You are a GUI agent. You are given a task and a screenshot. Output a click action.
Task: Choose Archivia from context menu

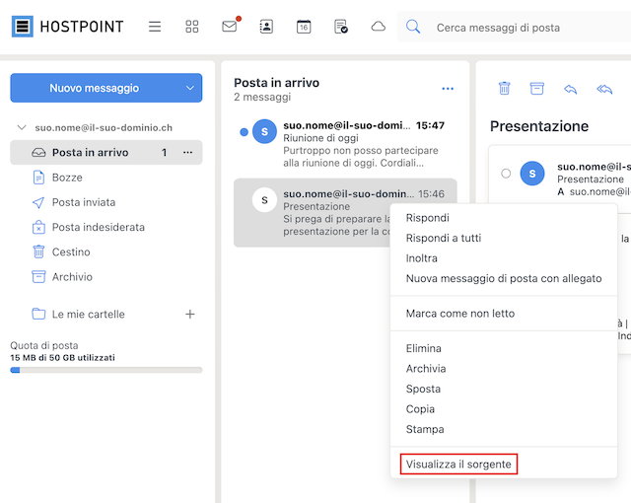coord(426,369)
